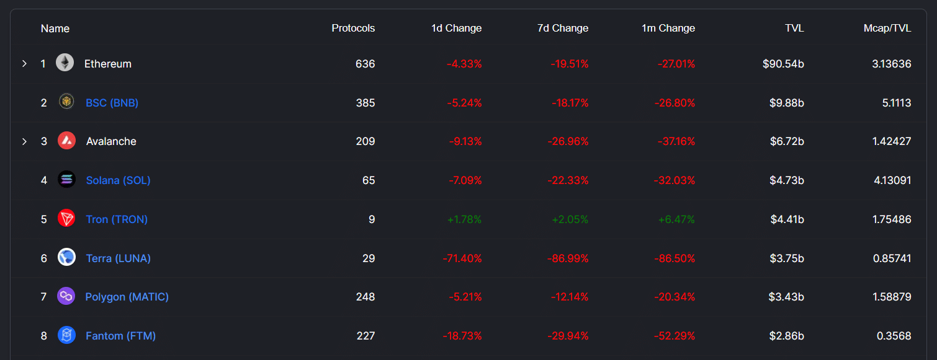This screenshot has height=360, width=937.
Task: Click the Terra (LUNA) icon
Action: (66, 258)
